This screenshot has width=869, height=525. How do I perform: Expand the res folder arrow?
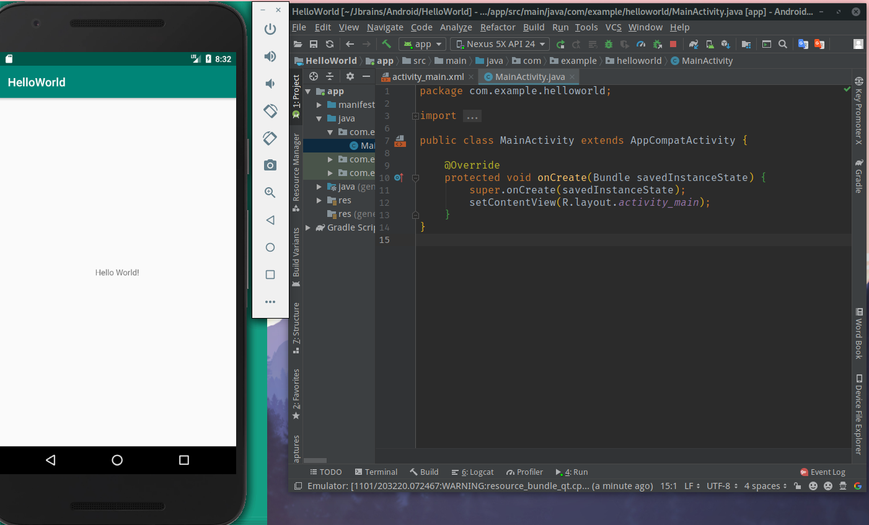tap(319, 201)
